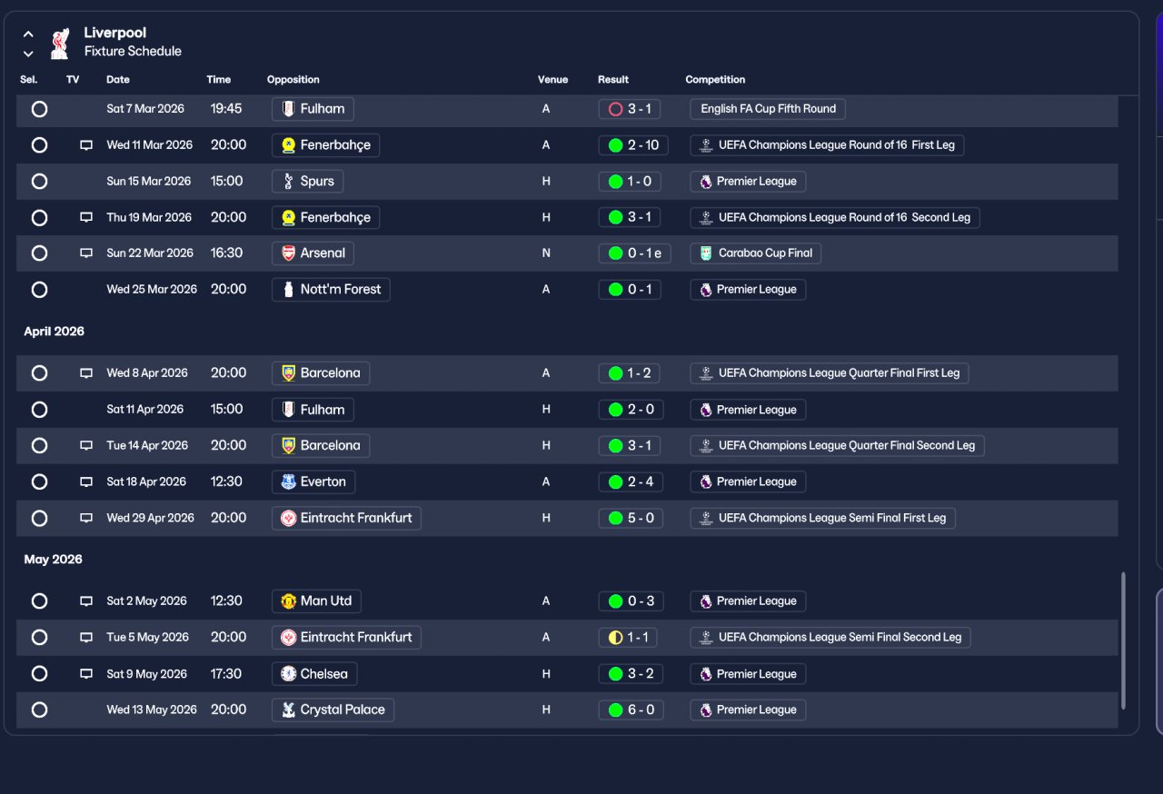Select the Everton 18 Apr fixture radio button

click(39, 482)
